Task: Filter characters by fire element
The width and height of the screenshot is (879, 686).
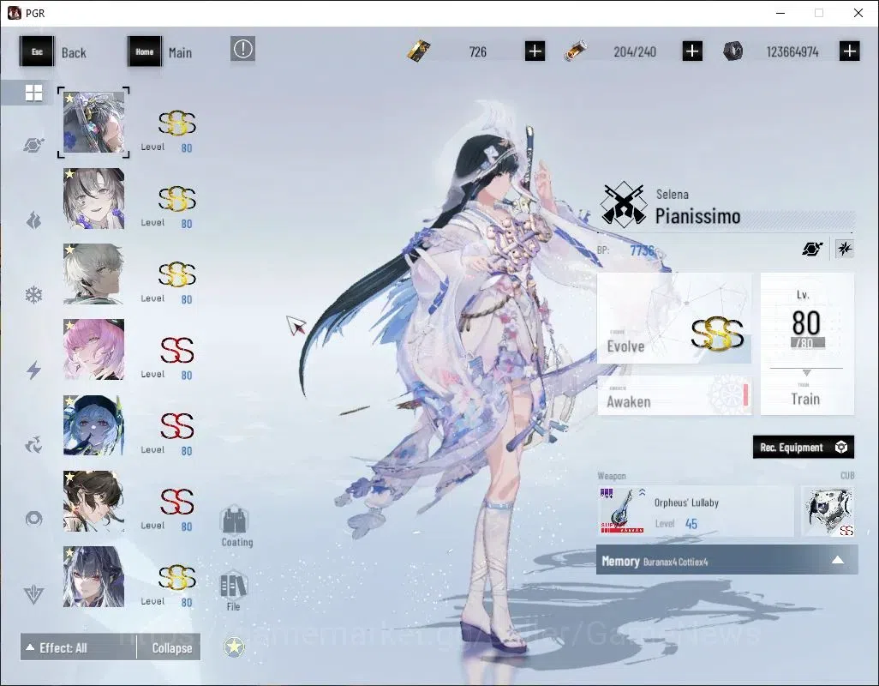Action: (33, 220)
